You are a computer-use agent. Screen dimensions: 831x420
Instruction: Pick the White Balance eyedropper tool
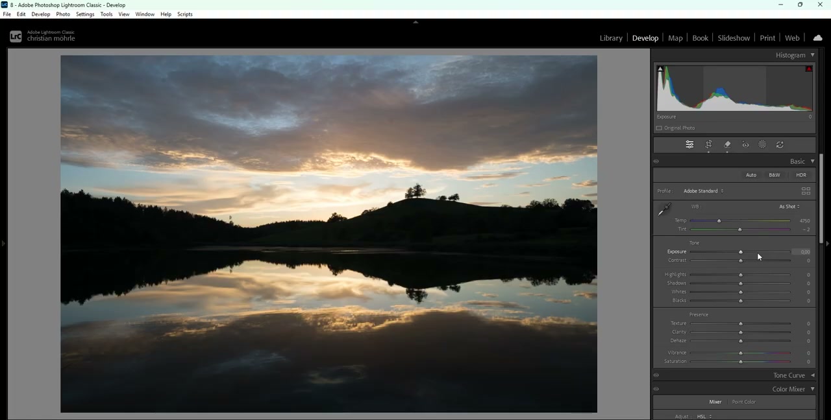(664, 209)
